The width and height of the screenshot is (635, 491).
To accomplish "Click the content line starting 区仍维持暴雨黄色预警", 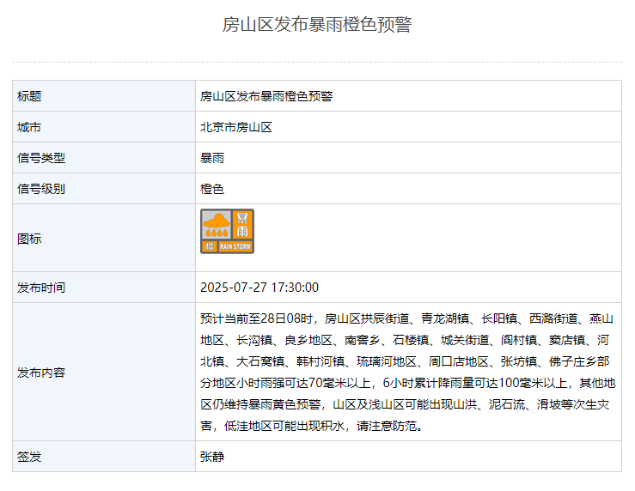I will coord(405,404).
